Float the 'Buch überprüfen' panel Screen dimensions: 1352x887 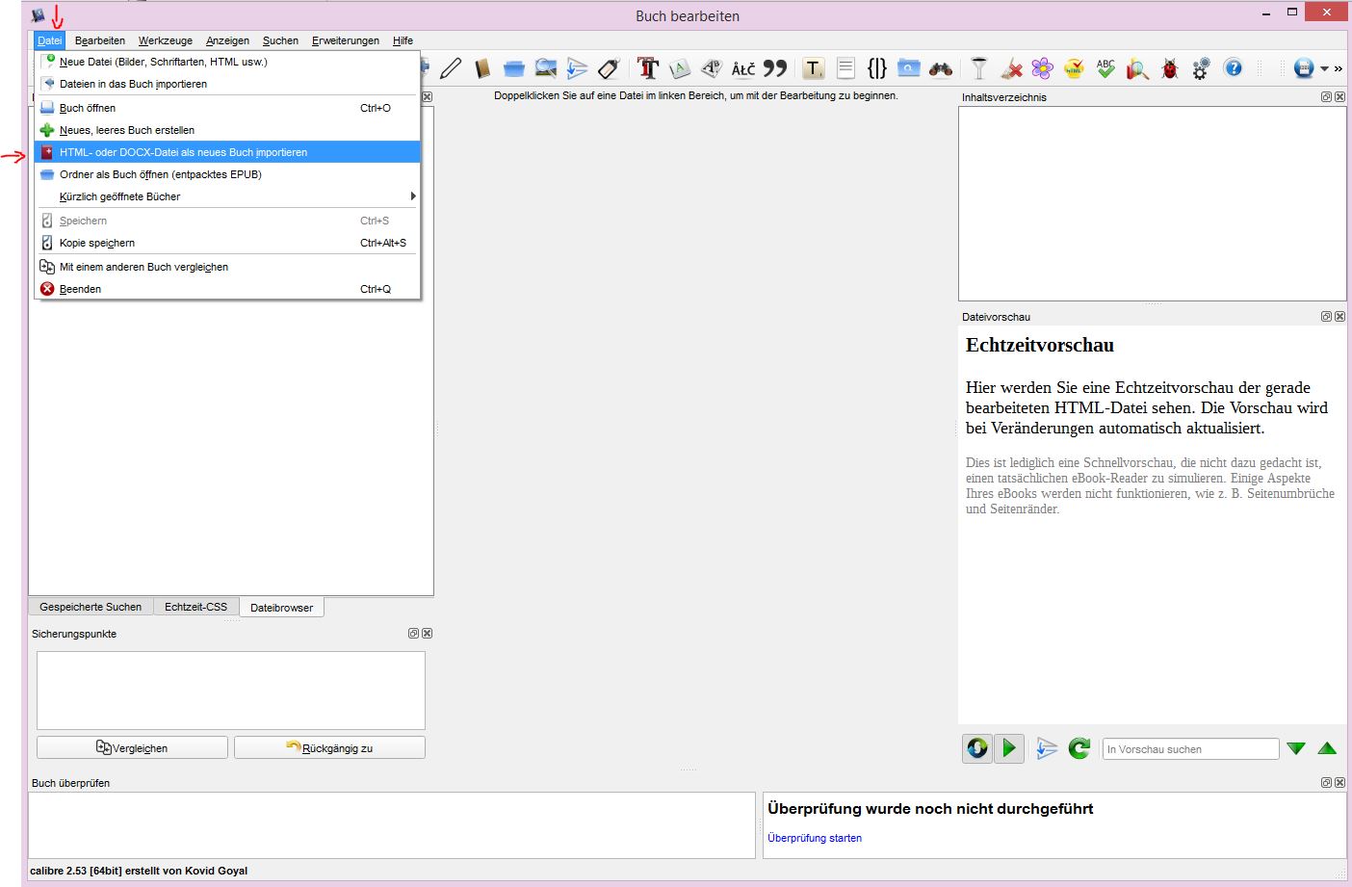[1326, 783]
